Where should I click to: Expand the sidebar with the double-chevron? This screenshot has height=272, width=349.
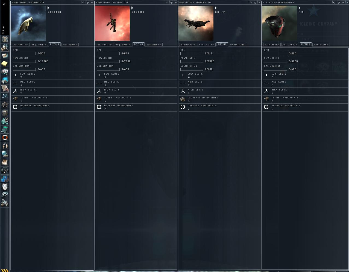pyautogui.click(x=4, y=4)
